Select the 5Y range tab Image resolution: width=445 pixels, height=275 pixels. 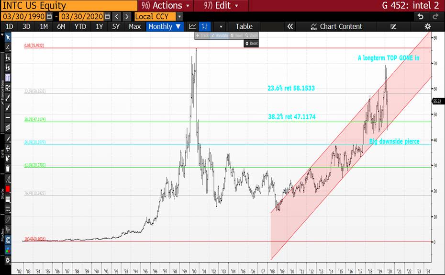pyautogui.click(x=116, y=26)
